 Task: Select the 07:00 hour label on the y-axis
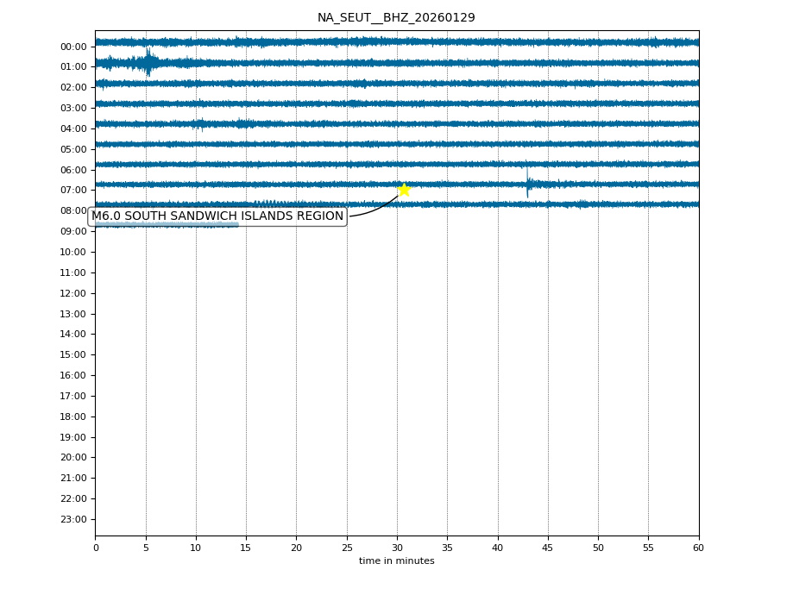73,191
